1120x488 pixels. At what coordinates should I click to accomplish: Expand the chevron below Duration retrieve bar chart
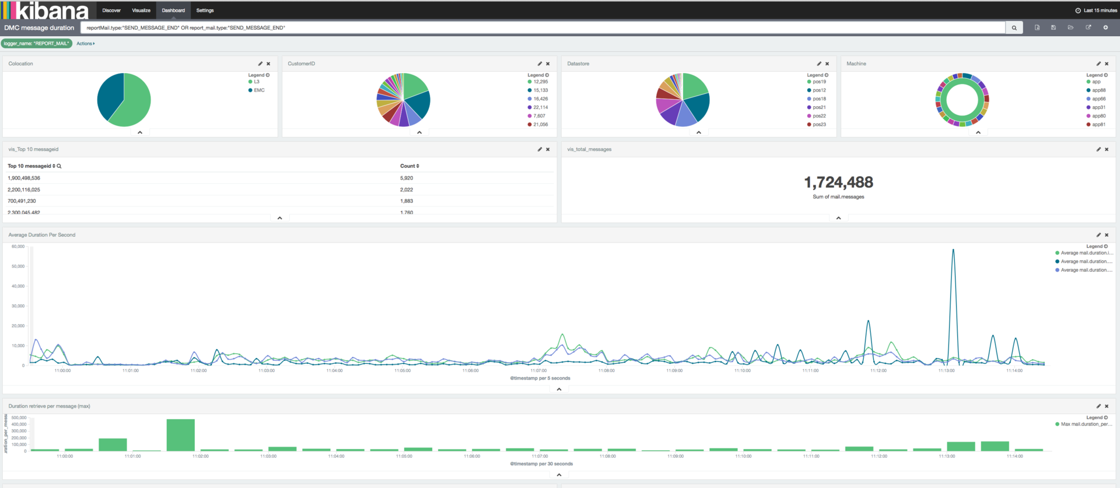point(559,475)
